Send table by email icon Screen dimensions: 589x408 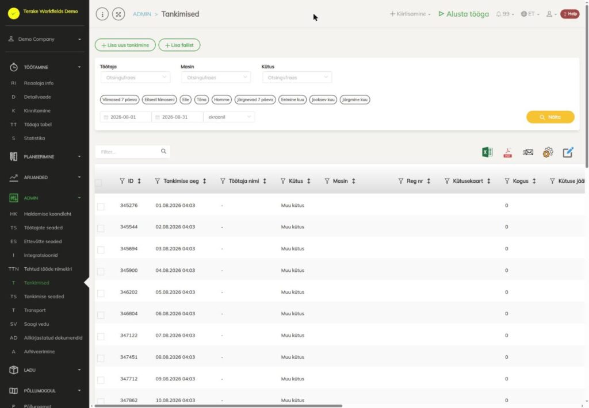[x=528, y=152]
